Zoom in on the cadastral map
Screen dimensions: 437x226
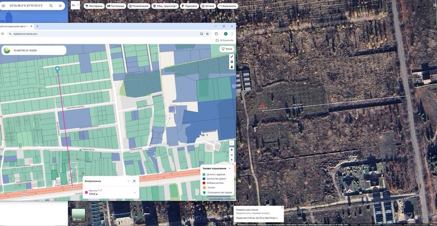coord(231,150)
